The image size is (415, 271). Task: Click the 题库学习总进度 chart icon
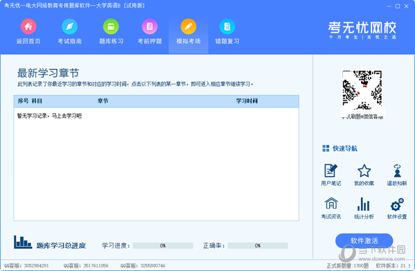[23, 242]
